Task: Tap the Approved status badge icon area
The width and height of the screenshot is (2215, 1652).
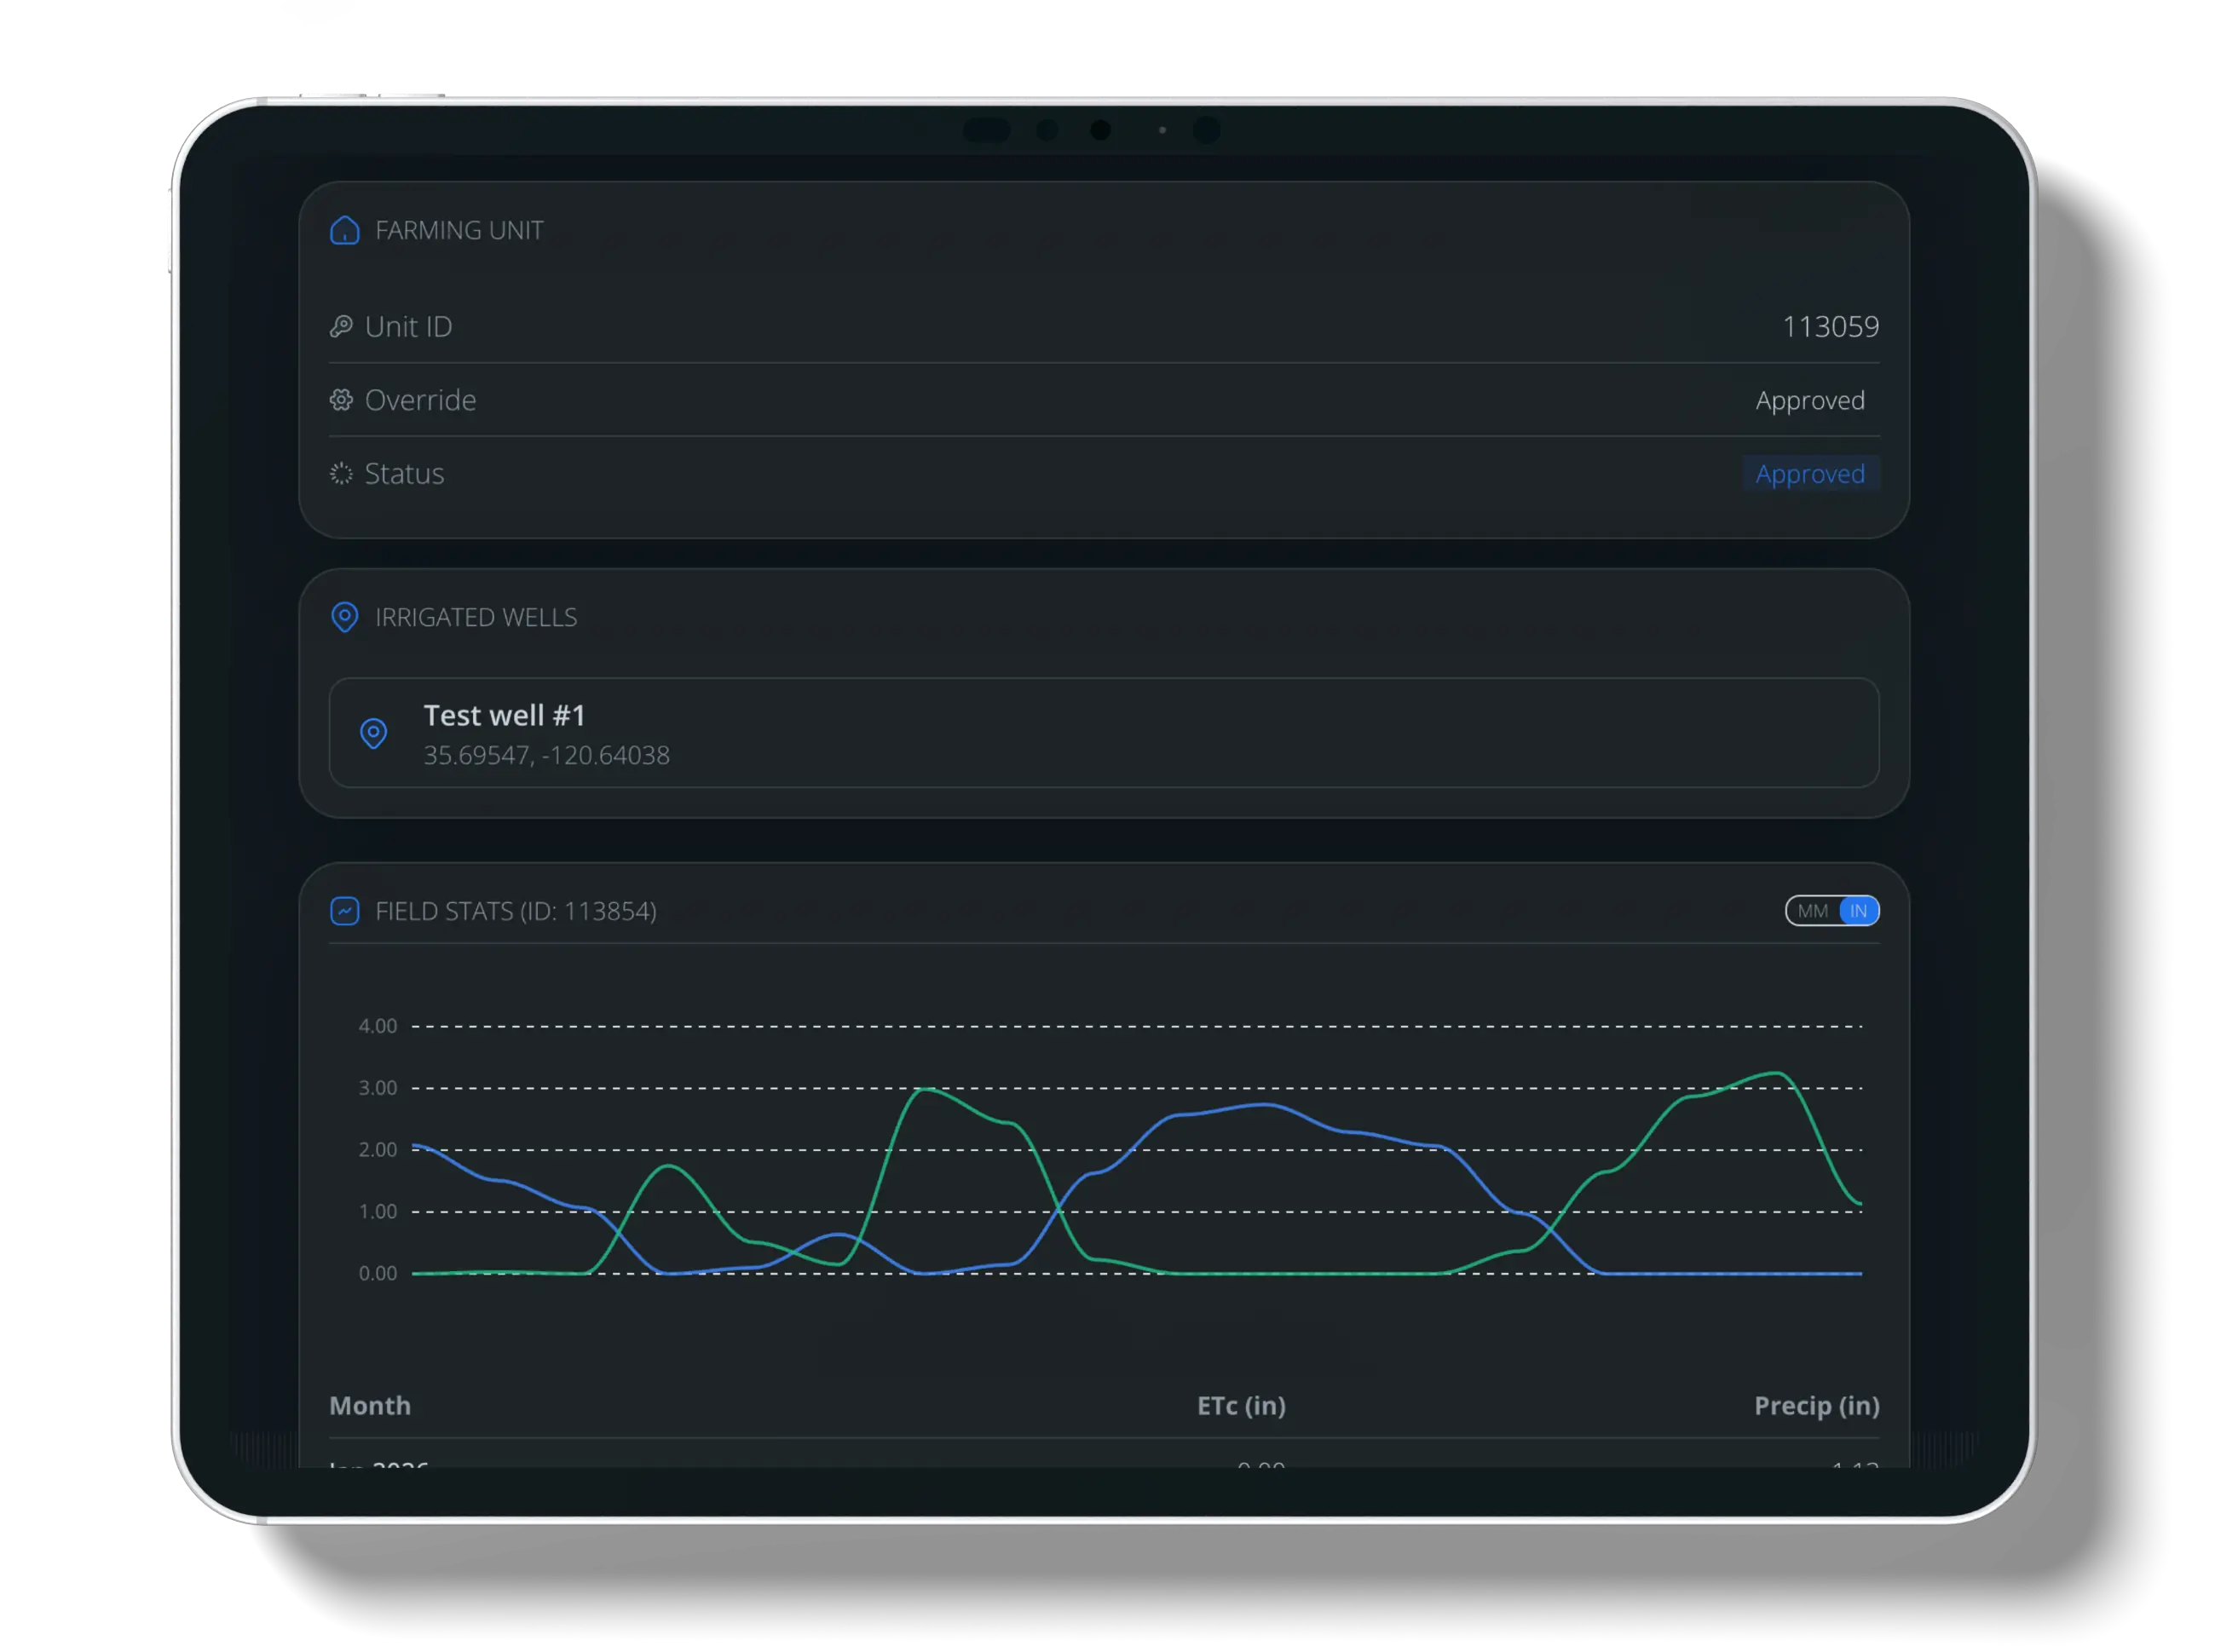Action: pyautogui.click(x=1811, y=474)
